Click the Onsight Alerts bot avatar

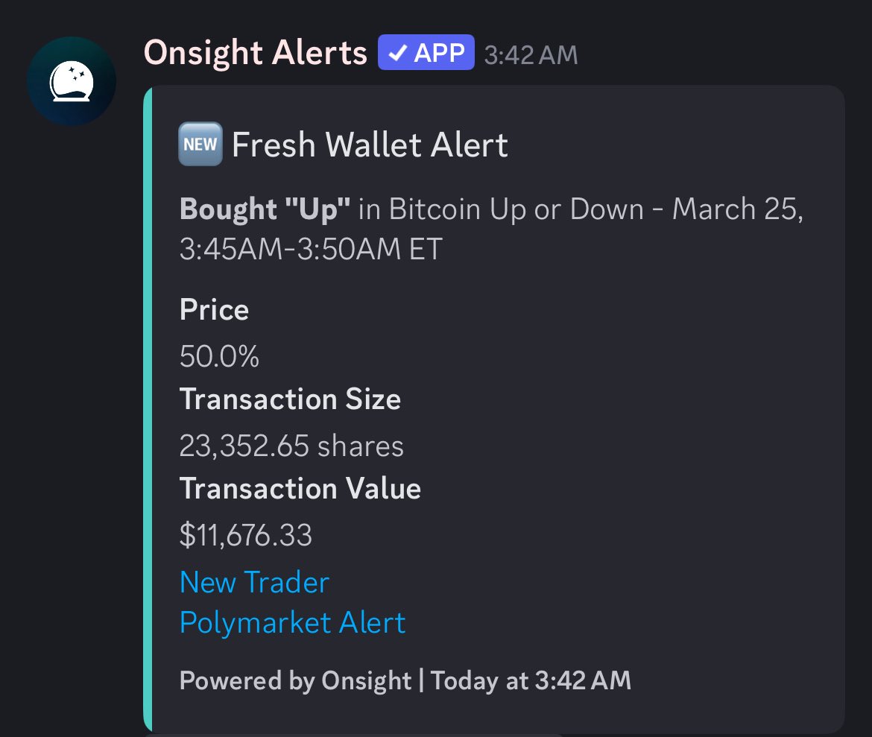coord(71,81)
